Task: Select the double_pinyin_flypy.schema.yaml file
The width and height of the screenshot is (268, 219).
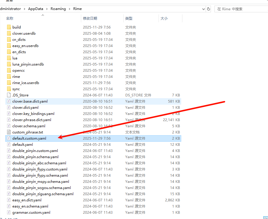Action: 40,175
